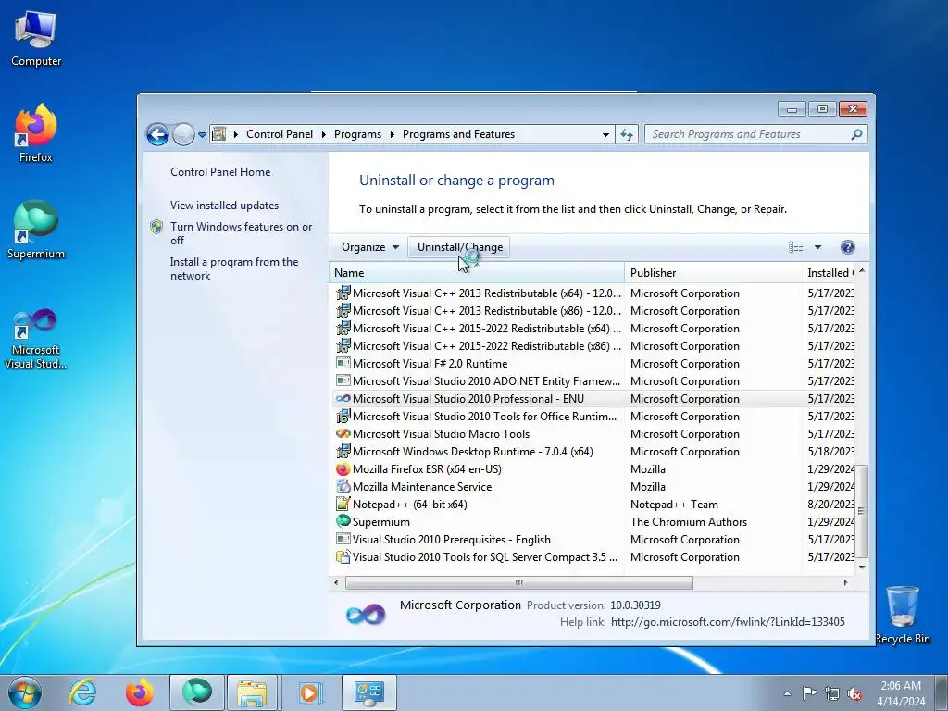
Task: Click the Programs breadcrumb
Action: point(358,134)
